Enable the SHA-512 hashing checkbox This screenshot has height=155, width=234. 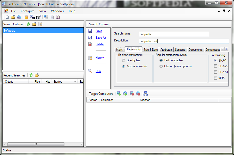[x=215, y=72]
